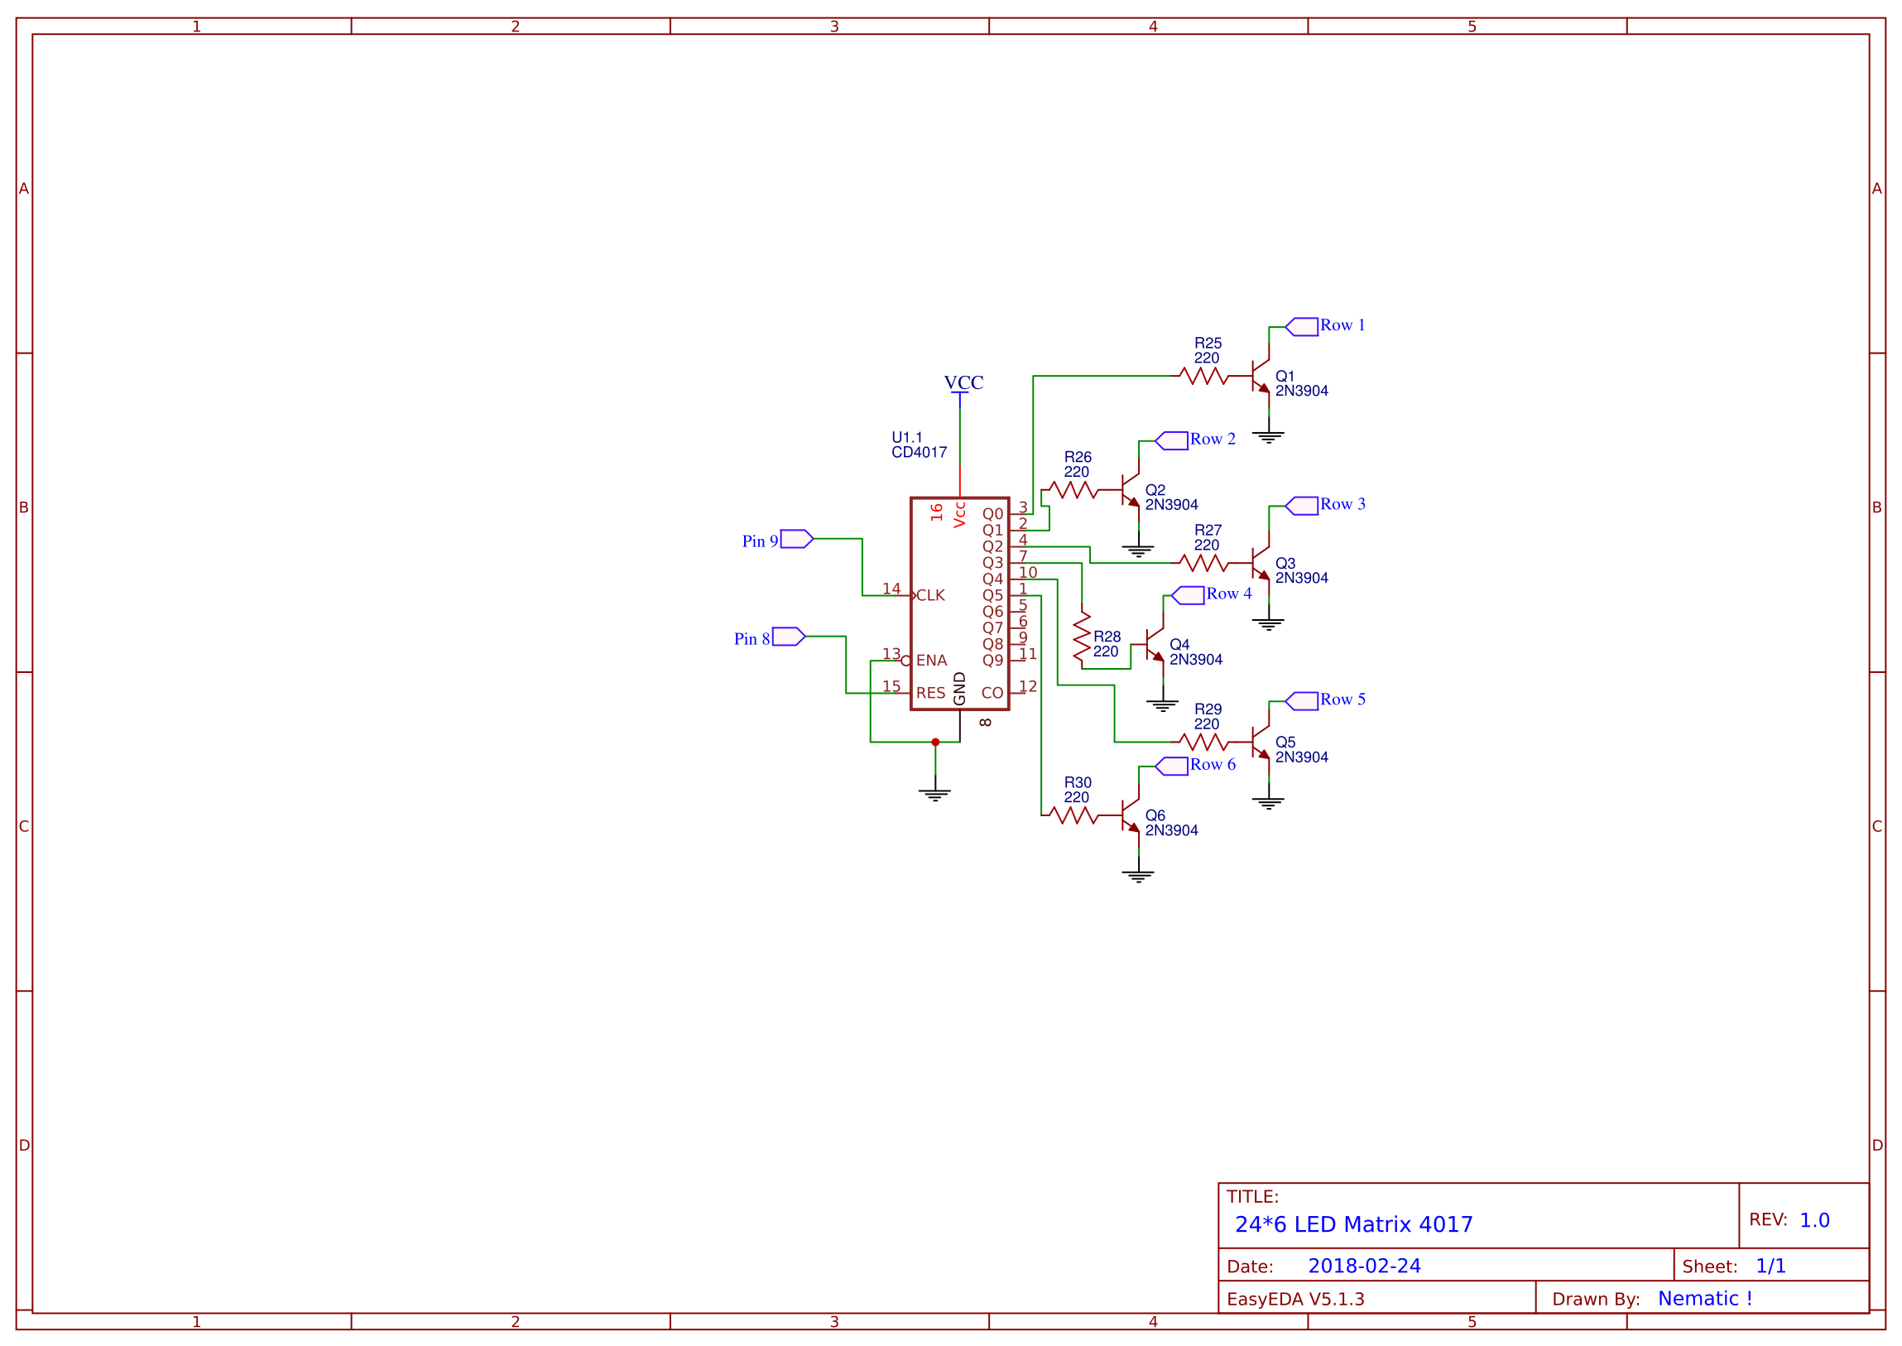Select the R30 resistor symbol
The image size is (1902, 1346).
click(x=1073, y=815)
